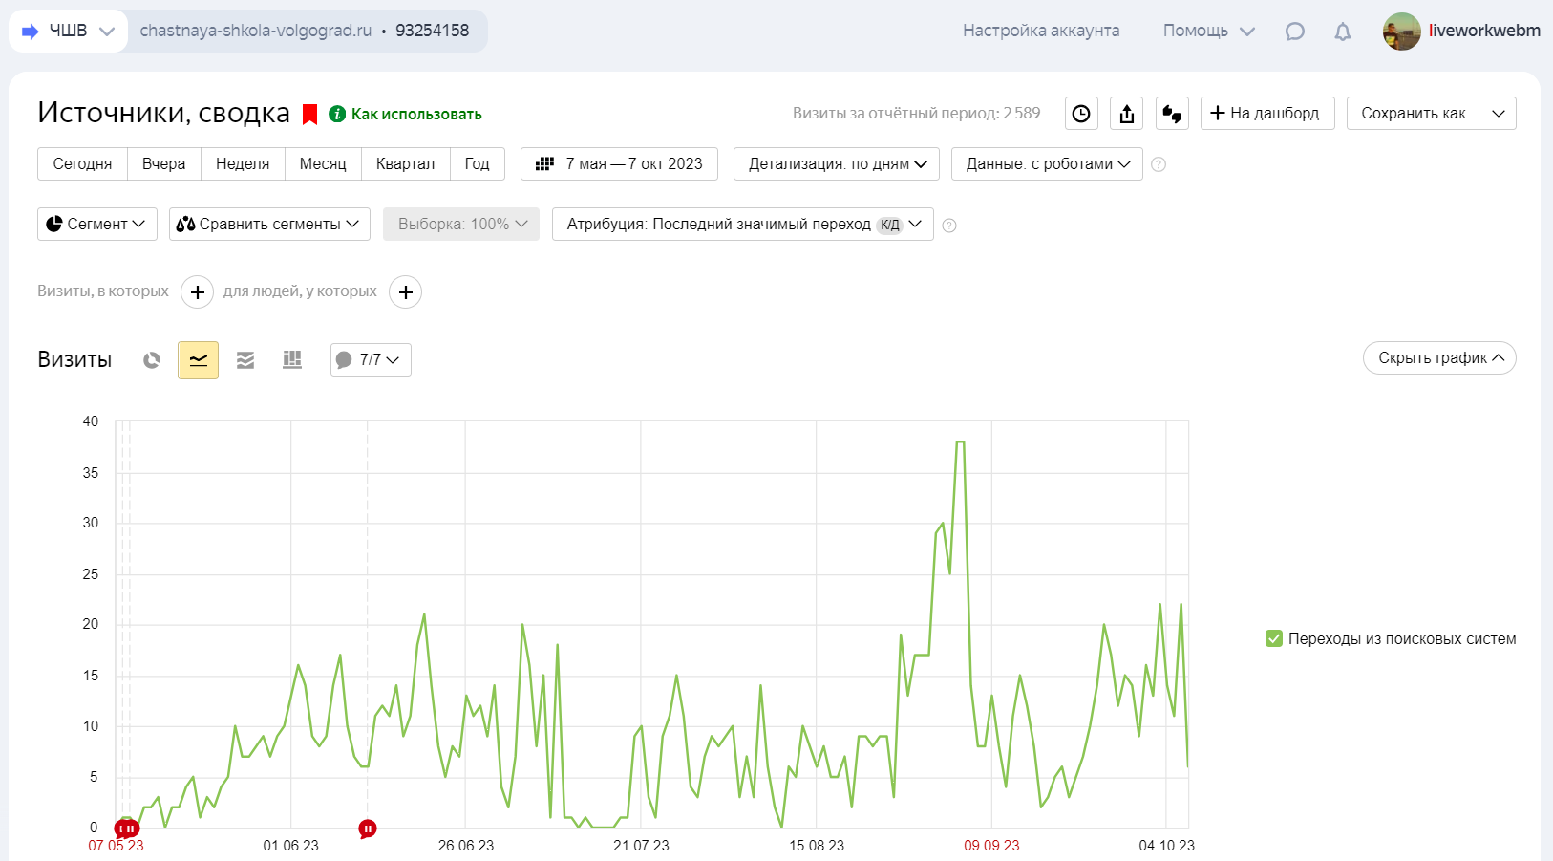1553x861 pixels.
Task: Click the counter number 93254158
Action: coord(433,31)
